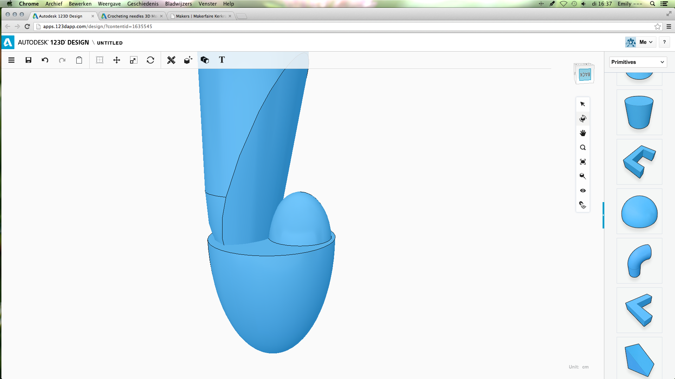Switch to Crocheting needles 3D tab

pyautogui.click(x=132, y=16)
